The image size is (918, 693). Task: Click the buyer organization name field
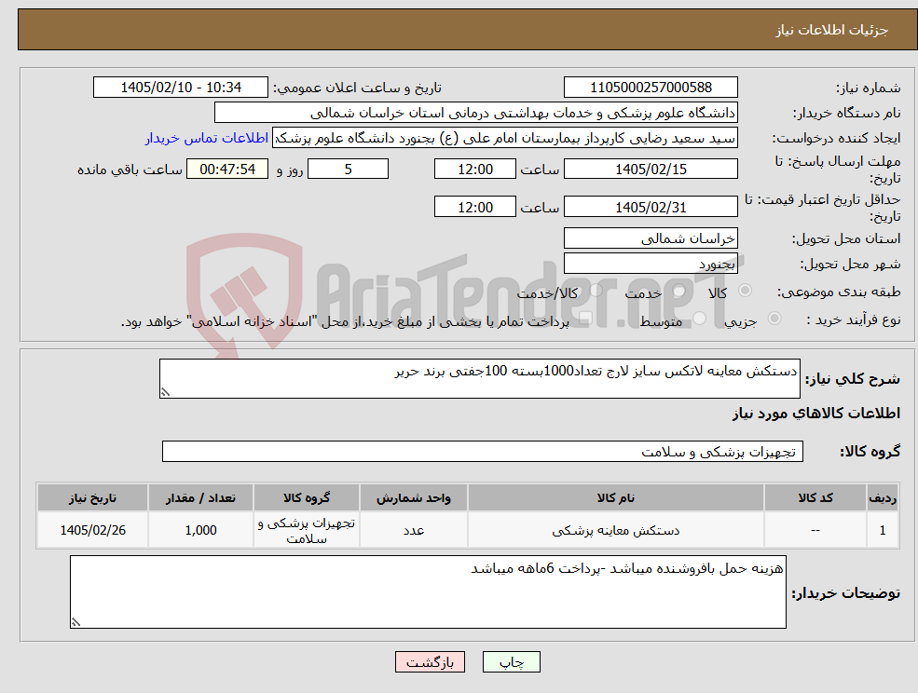coord(476,113)
